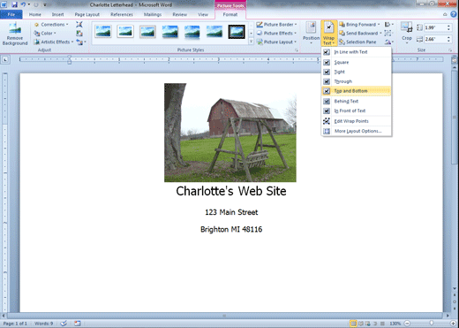The image size is (459, 328).
Task: Open the Position layout icon
Action: tap(311, 28)
